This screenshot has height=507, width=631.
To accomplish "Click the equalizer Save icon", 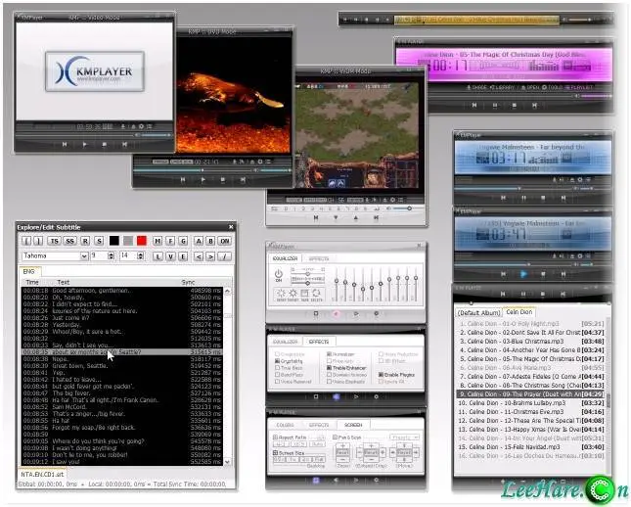I will point(304,296).
